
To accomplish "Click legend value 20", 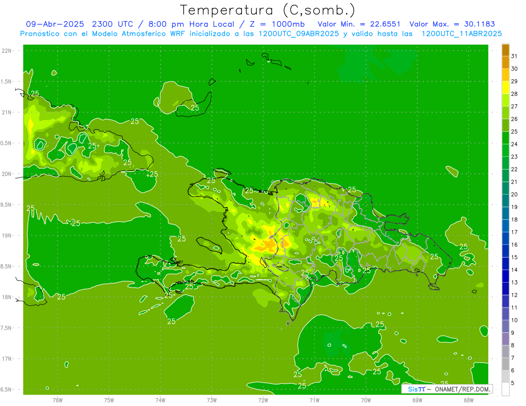I will [515, 194].
